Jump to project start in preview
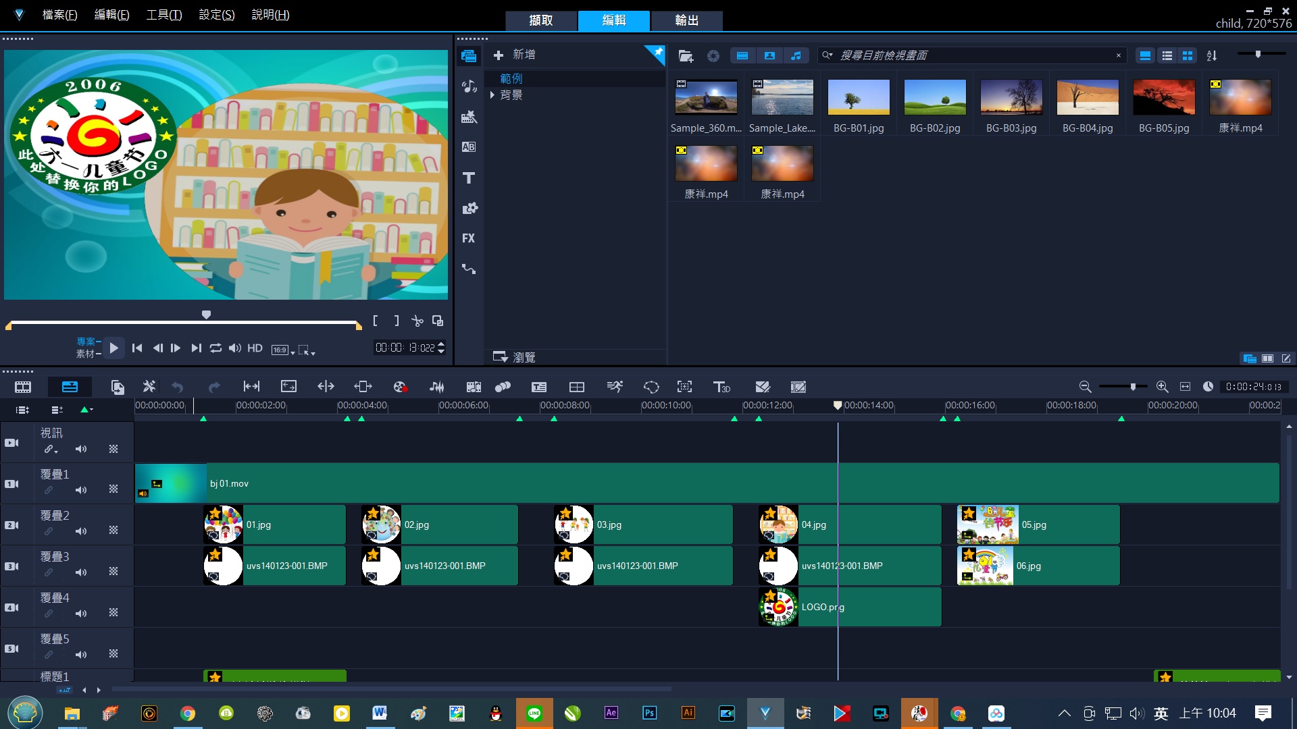The width and height of the screenshot is (1297, 729). click(137, 348)
